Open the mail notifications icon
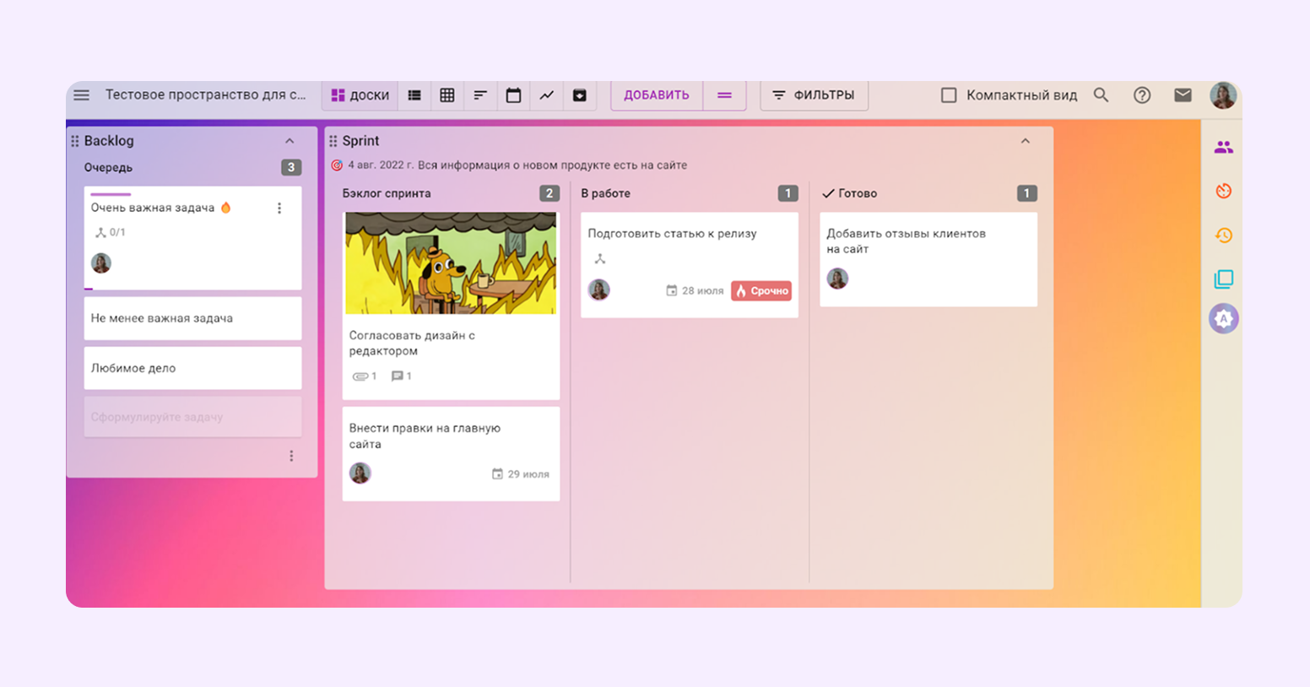 pos(1183,95)
